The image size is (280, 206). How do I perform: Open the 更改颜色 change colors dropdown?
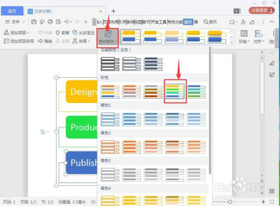click(x=108, y=38)
